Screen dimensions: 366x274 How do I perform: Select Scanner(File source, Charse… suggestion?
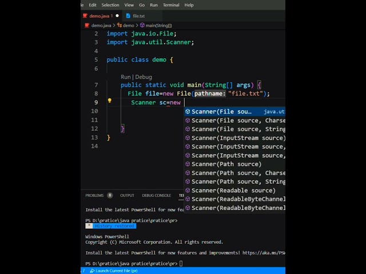(234, 120)
